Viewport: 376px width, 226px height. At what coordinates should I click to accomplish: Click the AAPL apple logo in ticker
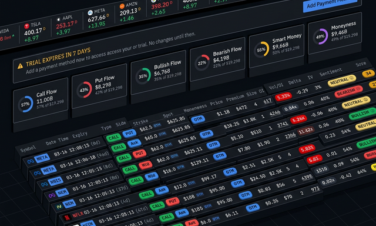(x=58, y=19)
